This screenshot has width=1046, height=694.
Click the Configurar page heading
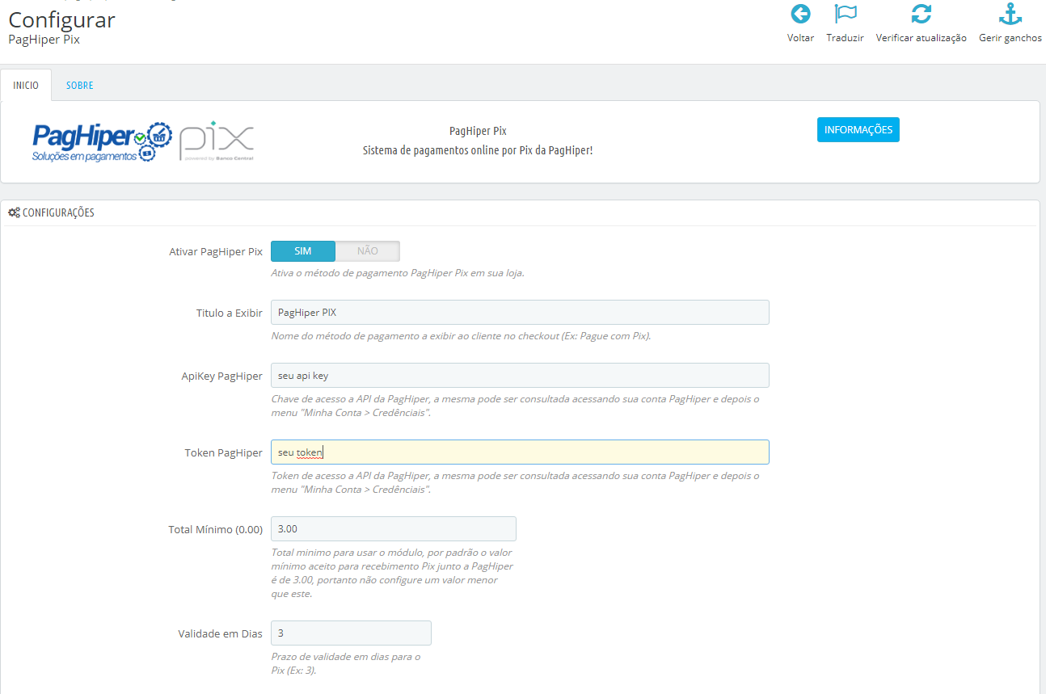click(61, 19)
